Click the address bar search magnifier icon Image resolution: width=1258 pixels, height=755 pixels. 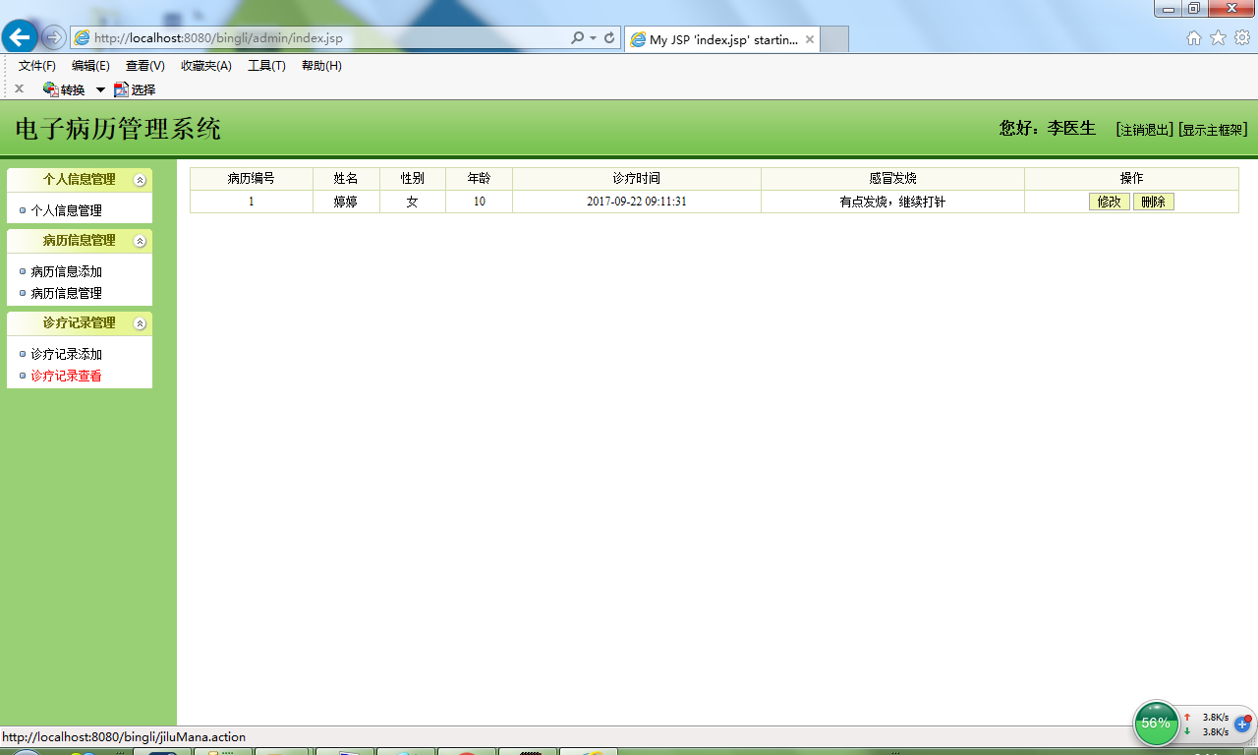point(577,38)
